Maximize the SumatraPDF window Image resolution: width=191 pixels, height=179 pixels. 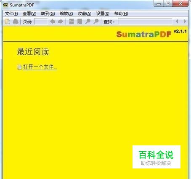168,3
